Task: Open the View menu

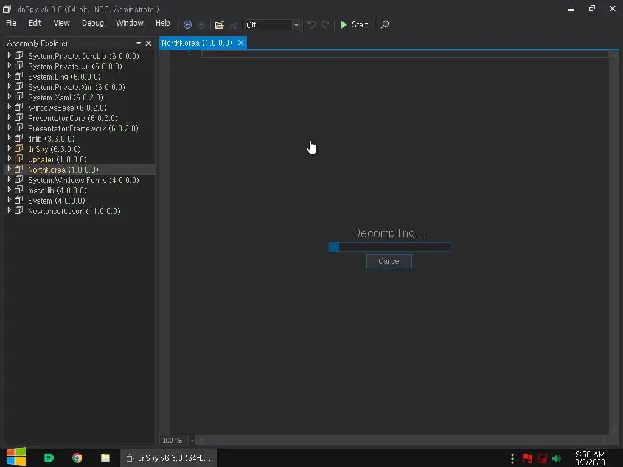Action: pos(61,23)
